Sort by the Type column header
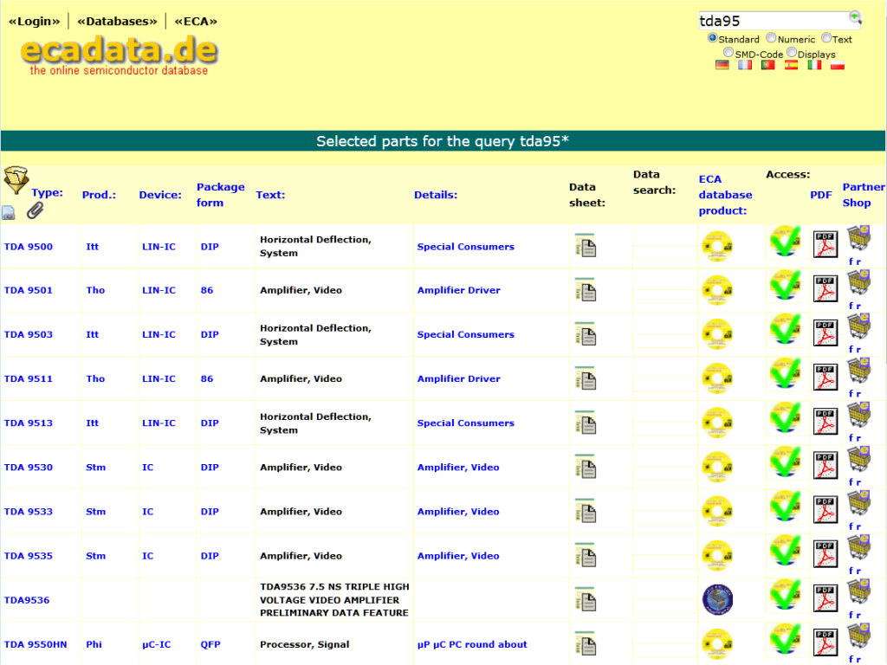 [x=48, y=193]
